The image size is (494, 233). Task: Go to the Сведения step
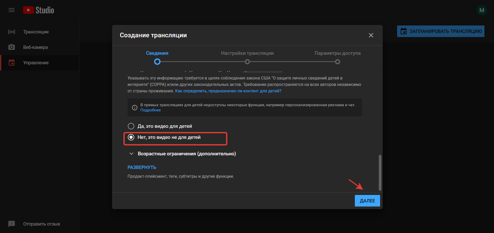[x=157, y=62]
